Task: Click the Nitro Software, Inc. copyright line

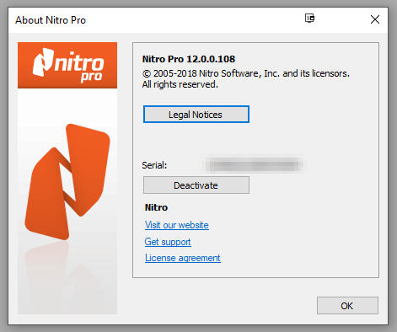Action: 246,73
